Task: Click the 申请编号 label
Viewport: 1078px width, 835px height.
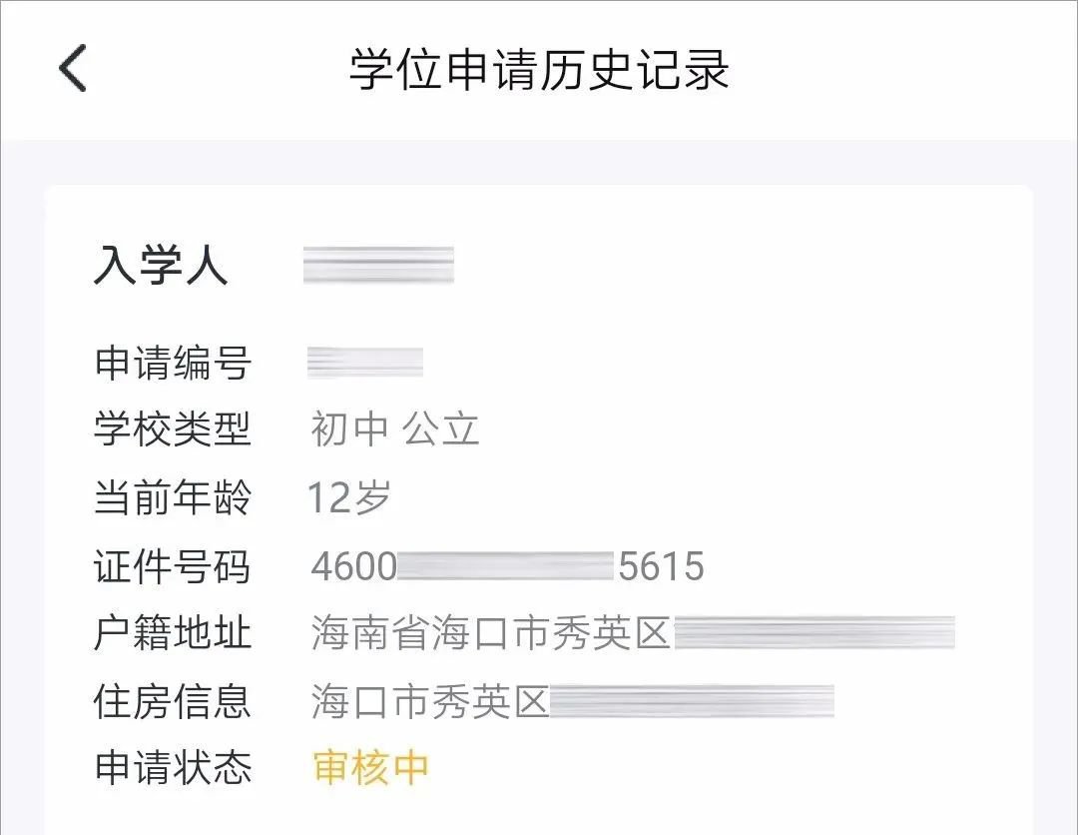Action: (172, 364)
